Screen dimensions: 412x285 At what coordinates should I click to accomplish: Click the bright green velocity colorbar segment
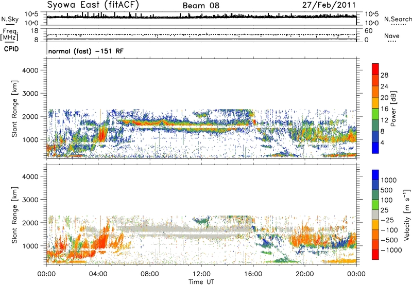click(x=375, y=205)
